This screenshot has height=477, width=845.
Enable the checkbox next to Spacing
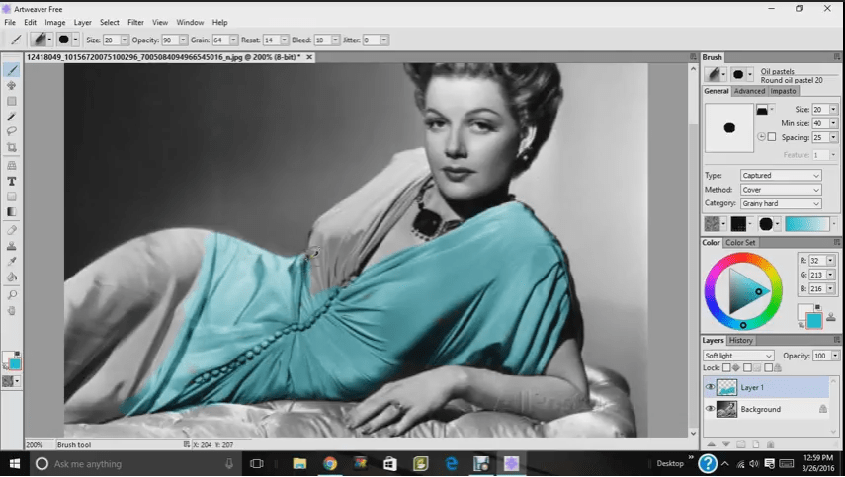click(x=771, y=137)
